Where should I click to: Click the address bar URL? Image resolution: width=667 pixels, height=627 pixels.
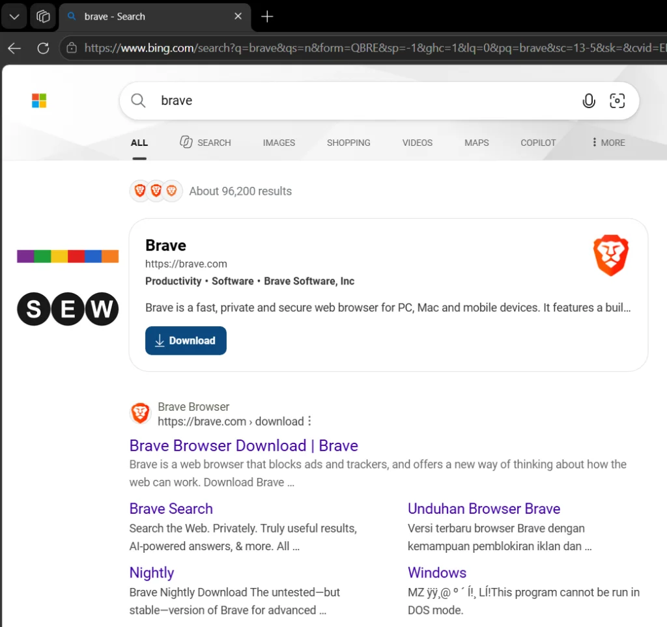pos(375,48)
